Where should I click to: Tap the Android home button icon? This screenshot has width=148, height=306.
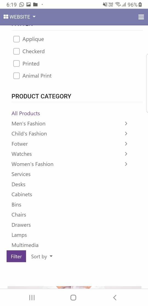pos(73,298)
